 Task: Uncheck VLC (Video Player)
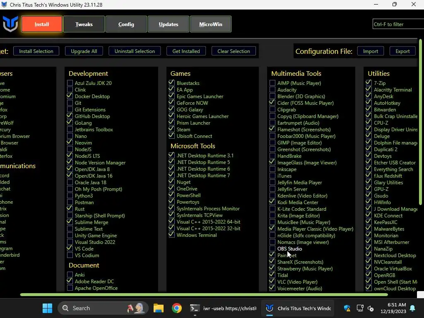pos(272,282)
